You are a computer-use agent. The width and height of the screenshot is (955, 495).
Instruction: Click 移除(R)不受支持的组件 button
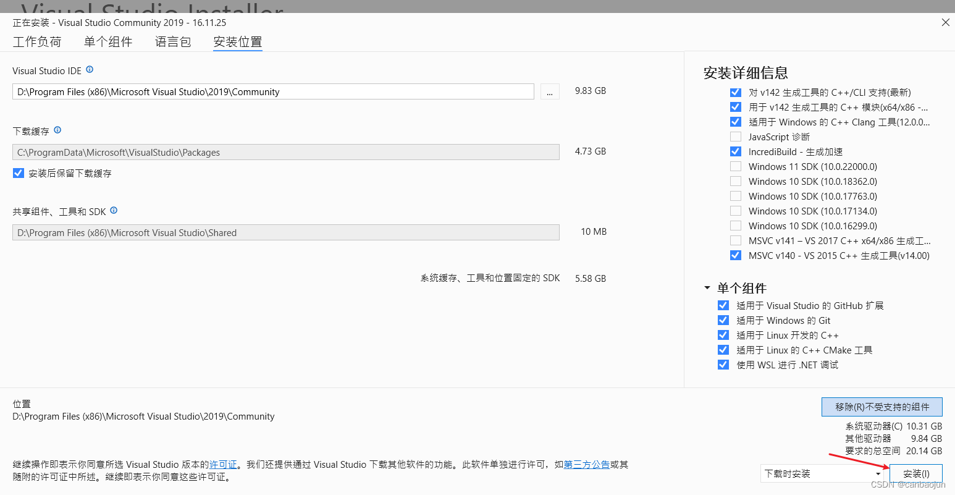pos(882,407)
